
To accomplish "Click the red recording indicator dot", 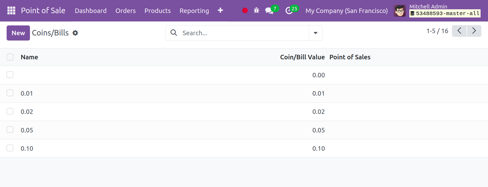I will click(245, 11).
